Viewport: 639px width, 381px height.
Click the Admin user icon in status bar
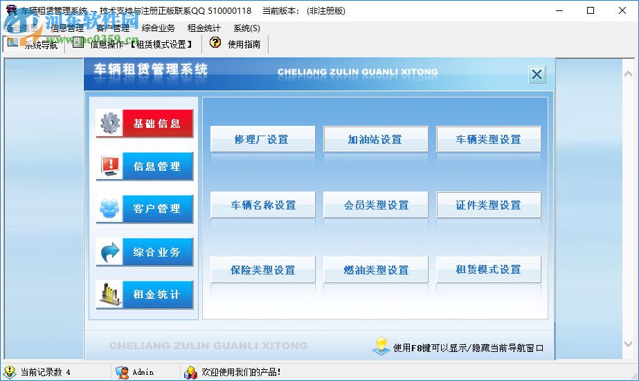pos(121,372)
